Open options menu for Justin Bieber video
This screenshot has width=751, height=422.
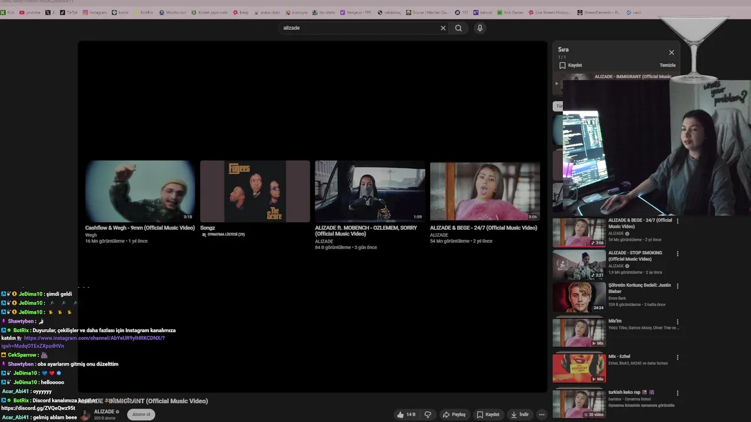pyautogui.click(x=678, y=286)
